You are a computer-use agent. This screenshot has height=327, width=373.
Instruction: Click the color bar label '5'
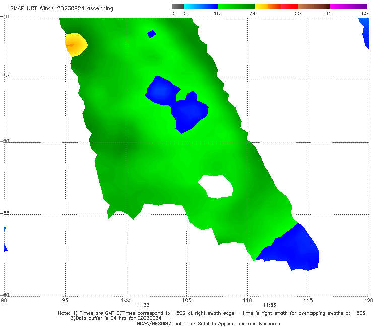click(185, 13)
